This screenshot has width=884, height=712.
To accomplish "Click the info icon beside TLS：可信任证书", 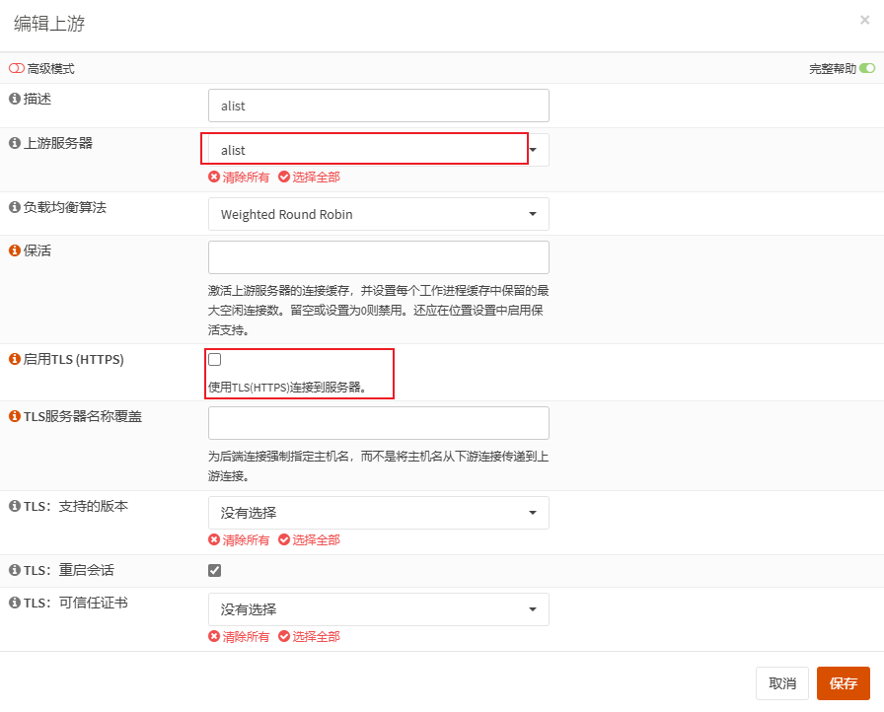I will tap(15, 603).
